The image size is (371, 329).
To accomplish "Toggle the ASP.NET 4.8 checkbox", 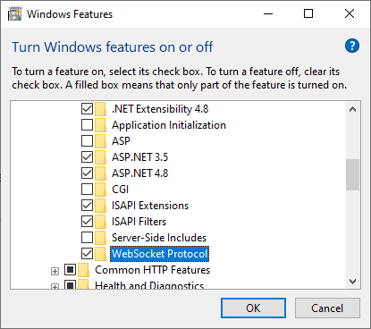I will [x=87, y=173].
